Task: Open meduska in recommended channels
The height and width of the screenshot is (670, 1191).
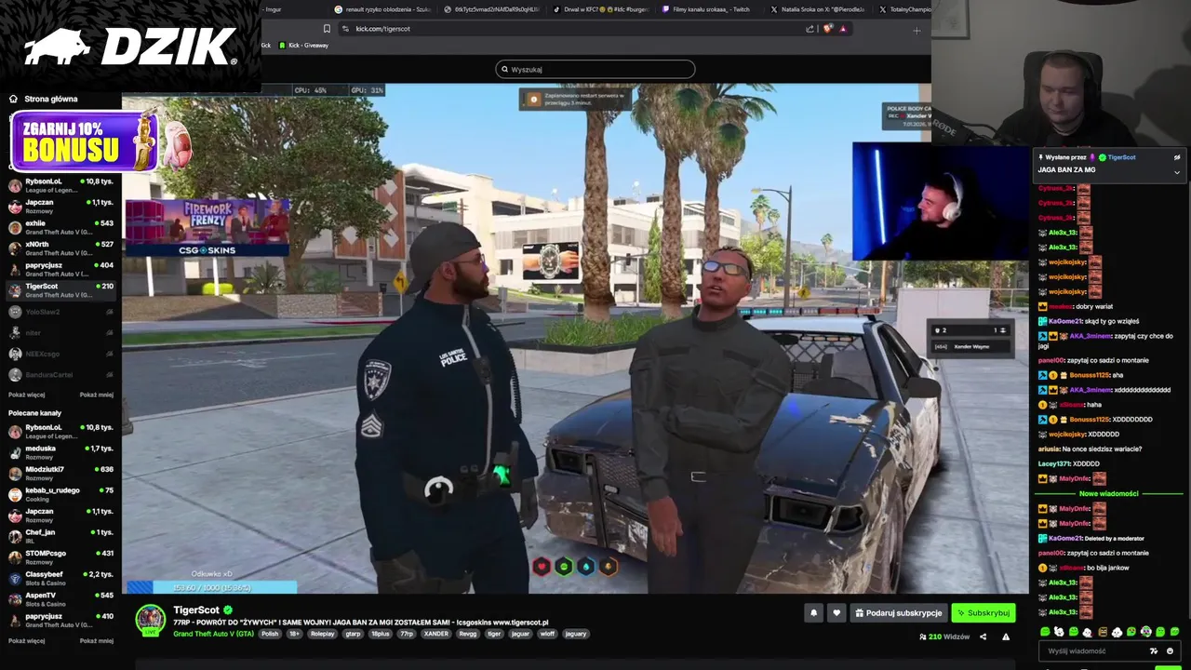Action: click(x=60, y=451)
